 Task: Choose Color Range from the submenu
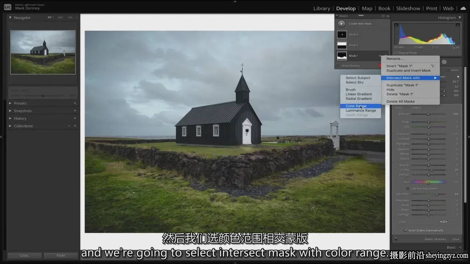coord(361,106)
